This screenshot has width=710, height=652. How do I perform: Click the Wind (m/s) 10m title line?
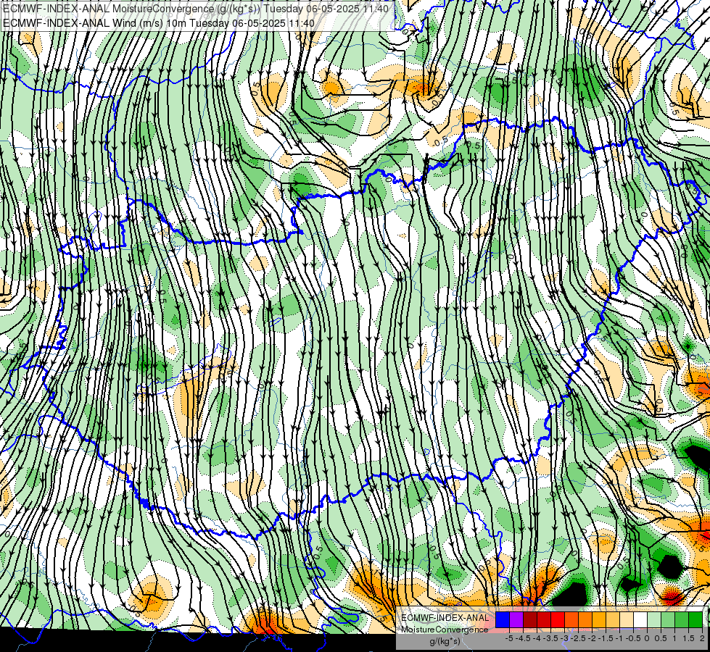pos(159,22)
